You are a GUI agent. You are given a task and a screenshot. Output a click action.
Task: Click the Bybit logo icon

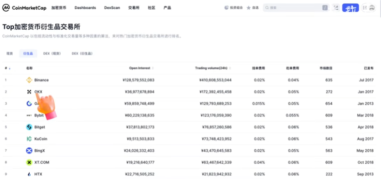29,115
